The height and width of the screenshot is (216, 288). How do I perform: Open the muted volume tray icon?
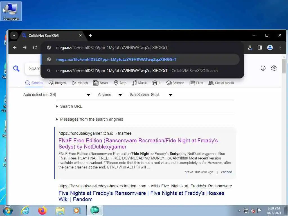point(253,211)
